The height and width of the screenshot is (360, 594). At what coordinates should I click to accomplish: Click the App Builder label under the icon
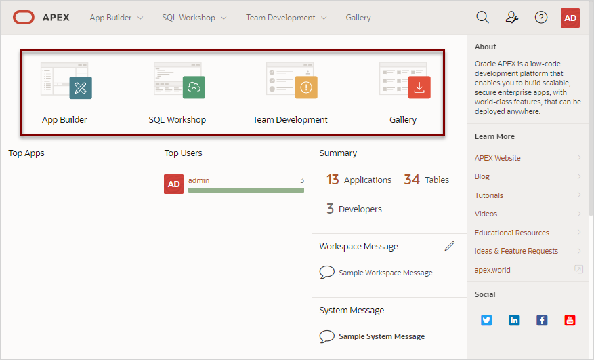pyautogui.click(x=64, y=119)
